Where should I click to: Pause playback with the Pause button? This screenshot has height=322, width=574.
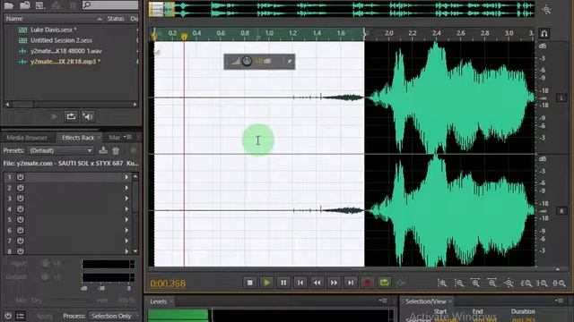point(283,283)
